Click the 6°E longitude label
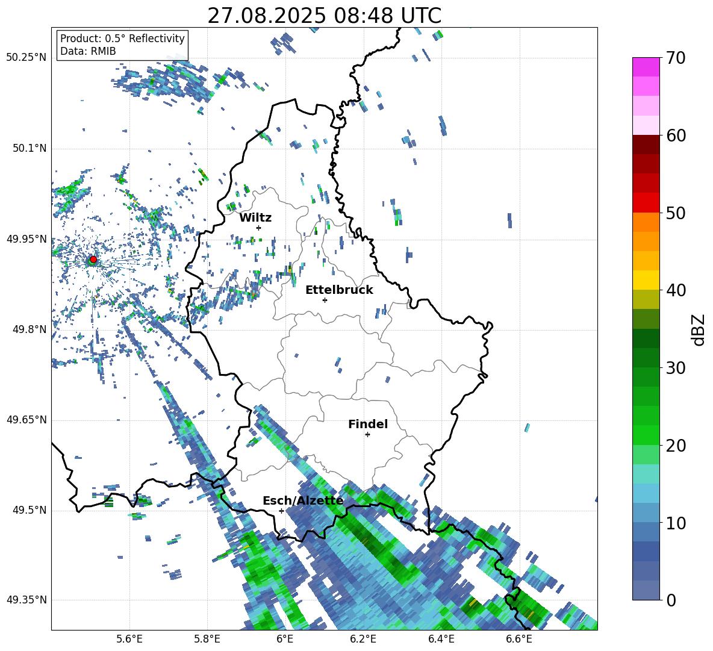713x651 pixels. click(x=285, y=640)
